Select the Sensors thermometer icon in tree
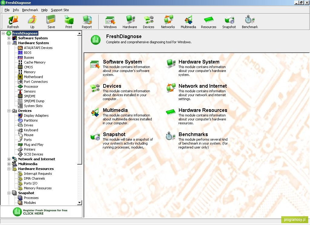310x225 pixels. (20, 91)
